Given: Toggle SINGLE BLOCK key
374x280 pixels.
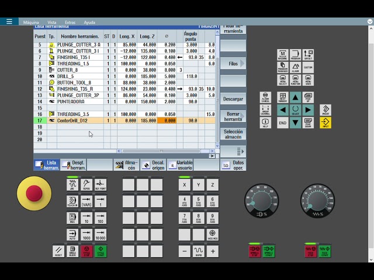Looking at the screenshot, I should [x=72, y=251].
